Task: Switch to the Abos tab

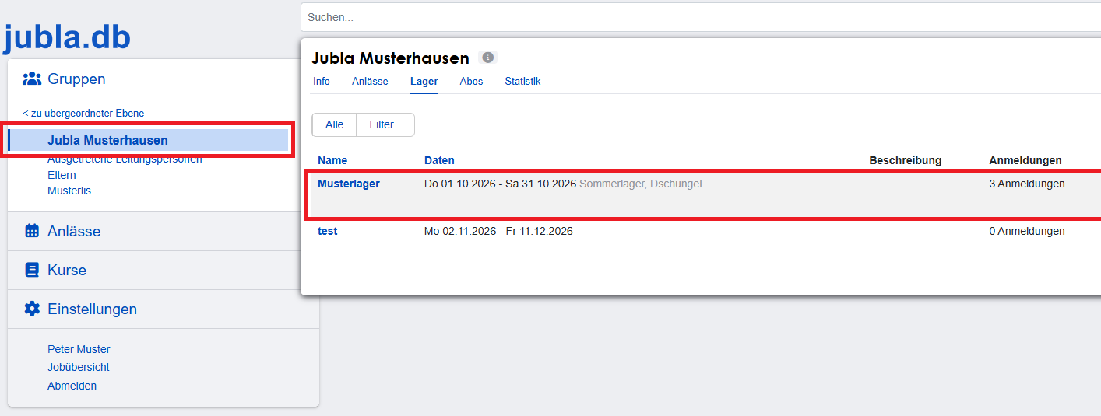Action: pos(471,81)
